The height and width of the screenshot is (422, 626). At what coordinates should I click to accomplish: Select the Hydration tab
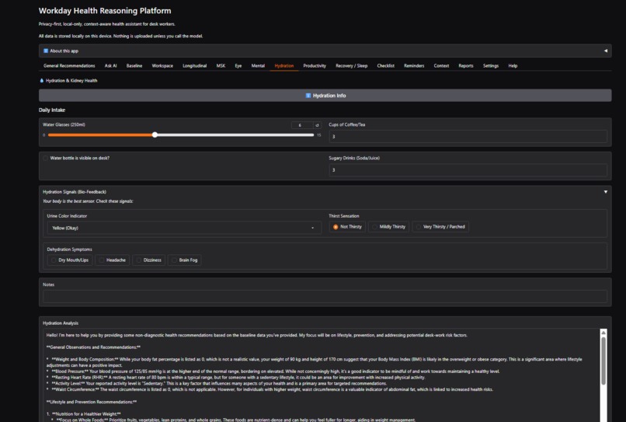(x=283, y=65)
